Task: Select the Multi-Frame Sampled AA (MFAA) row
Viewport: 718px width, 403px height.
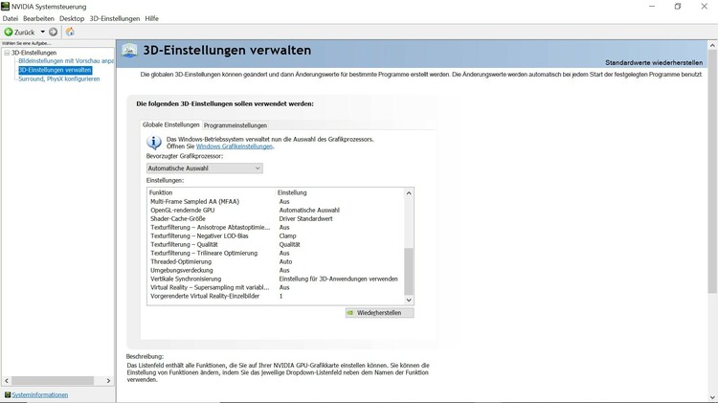Action: point(276,201)
